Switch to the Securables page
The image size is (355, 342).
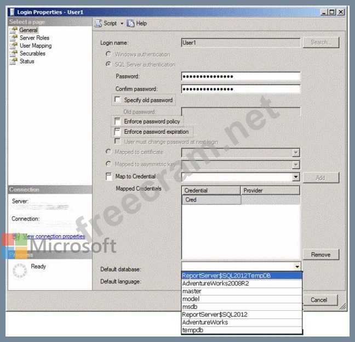click(x=33, y=53)
